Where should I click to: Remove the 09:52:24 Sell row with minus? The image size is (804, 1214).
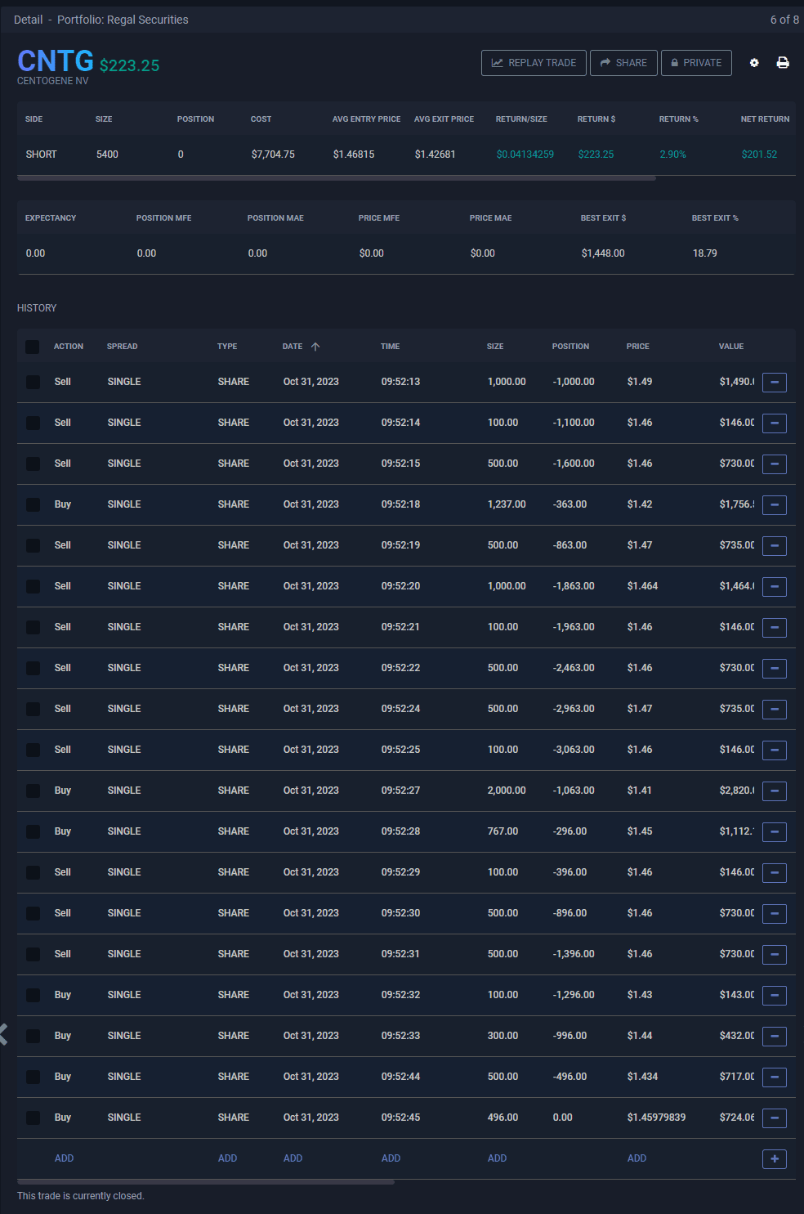[x=775, y=709]
